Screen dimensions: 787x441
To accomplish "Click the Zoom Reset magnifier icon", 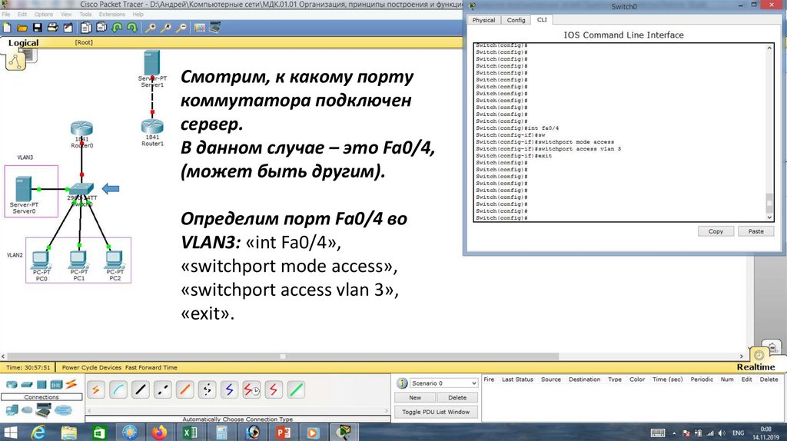I will 166,28.
